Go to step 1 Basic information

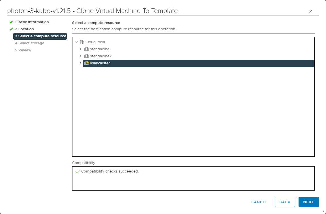(x=32, y=22)
